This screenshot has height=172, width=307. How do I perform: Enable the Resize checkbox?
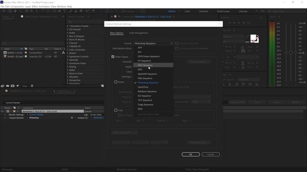[x=116, y=82]
